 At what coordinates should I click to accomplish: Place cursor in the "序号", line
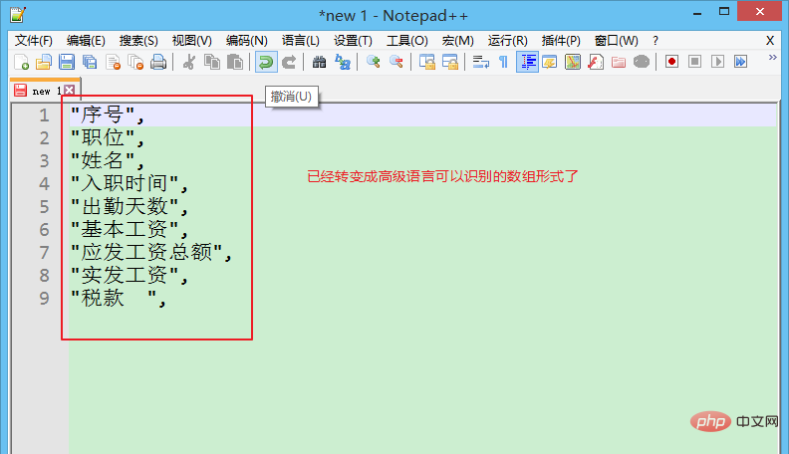click(108, 115)
